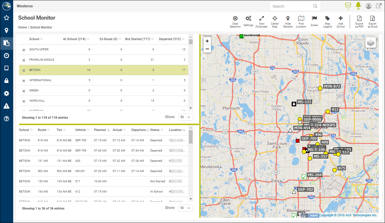
Task: Open the Find Location tool
Action: click(301, 19)
